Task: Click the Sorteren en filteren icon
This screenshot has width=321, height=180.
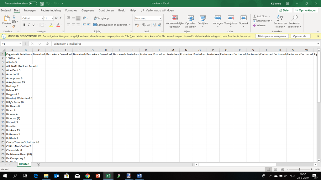Action: pyautogui.click(x=280, y=18)
